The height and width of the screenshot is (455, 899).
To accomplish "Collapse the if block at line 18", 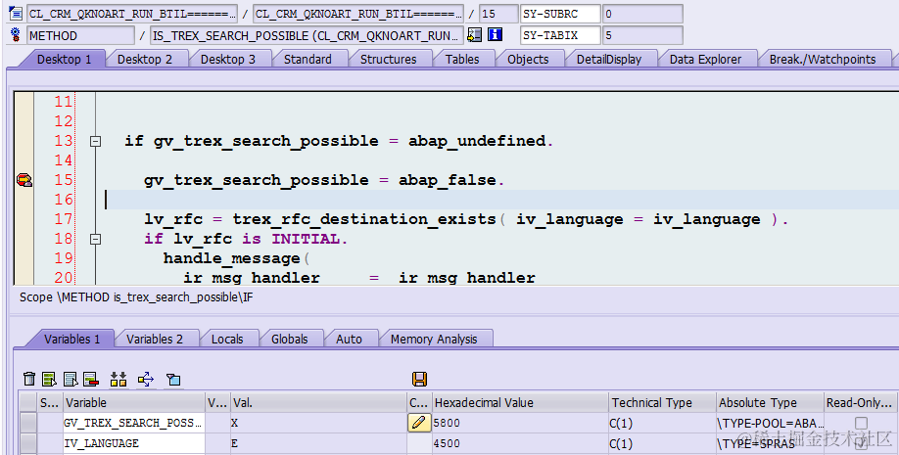I will (96, 239).
